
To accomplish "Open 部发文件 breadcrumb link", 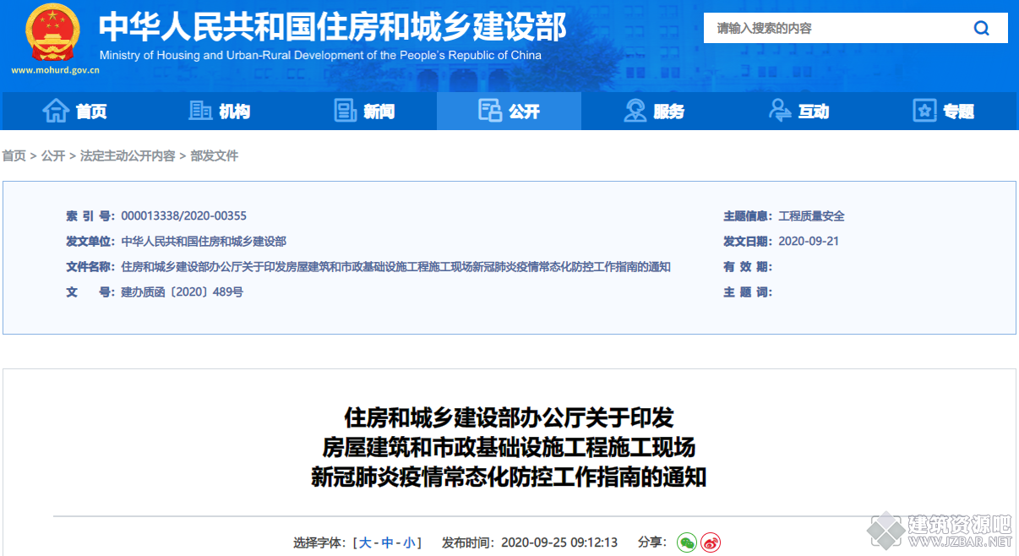I will tap(215, 156).
